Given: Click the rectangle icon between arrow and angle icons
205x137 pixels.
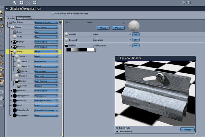Looking at the screenshot, I should 22,3.
